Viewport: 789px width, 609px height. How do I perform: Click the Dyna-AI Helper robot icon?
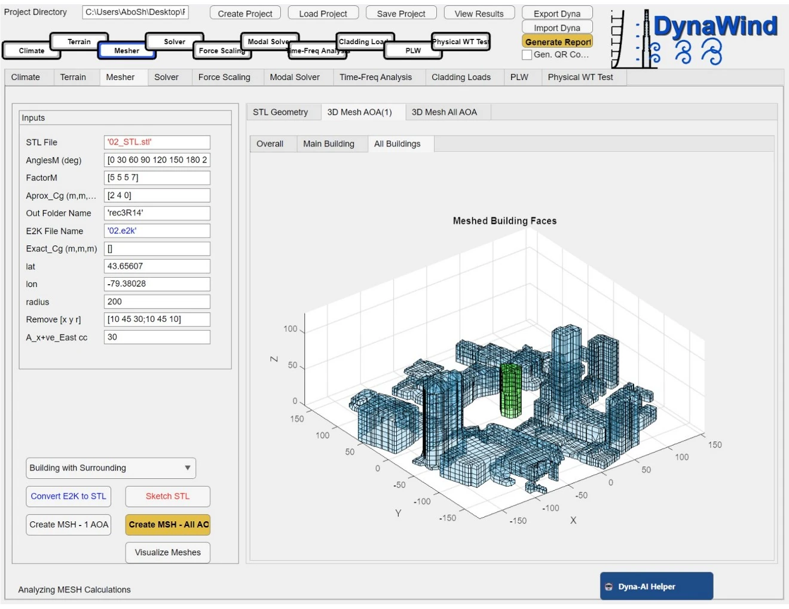(x=608, y=586)
